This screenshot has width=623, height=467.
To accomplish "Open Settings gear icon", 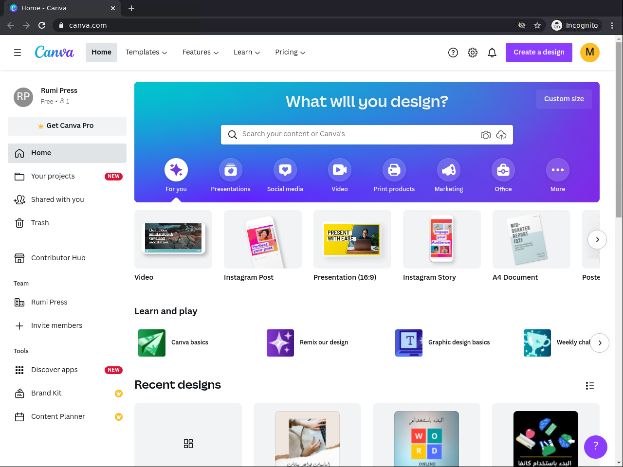I will (x=473, y=53).
